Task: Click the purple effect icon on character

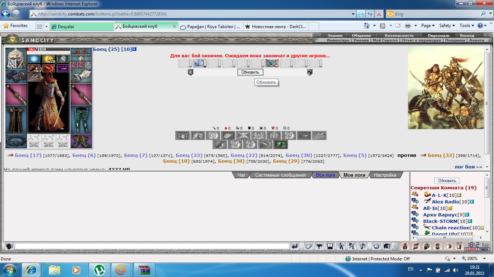Action: coord(63,68)
